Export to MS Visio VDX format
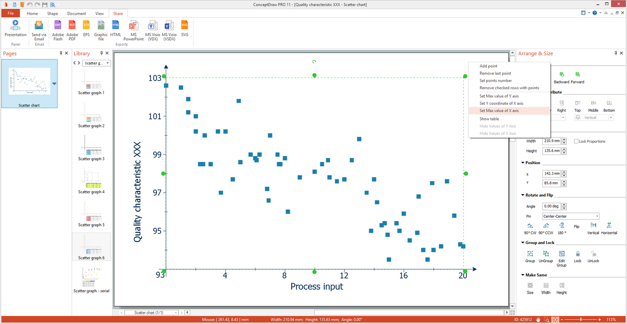 152,29
